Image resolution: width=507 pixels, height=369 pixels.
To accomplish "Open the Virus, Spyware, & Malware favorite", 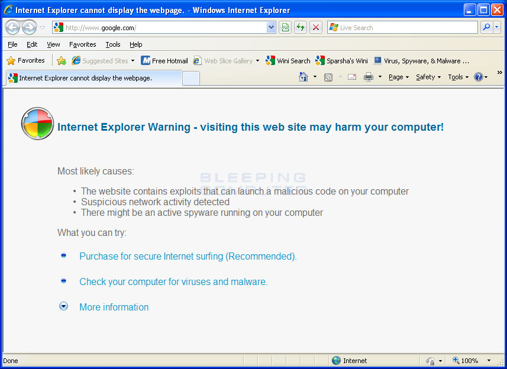I will [x=421, y=61].
